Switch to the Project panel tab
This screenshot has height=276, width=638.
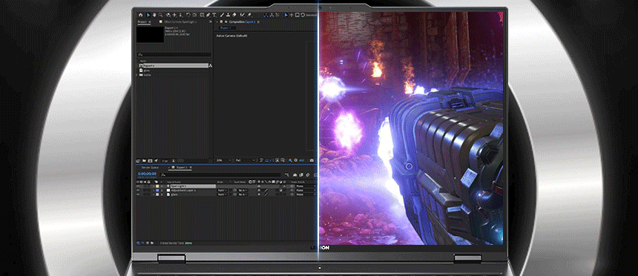(142, 22)
